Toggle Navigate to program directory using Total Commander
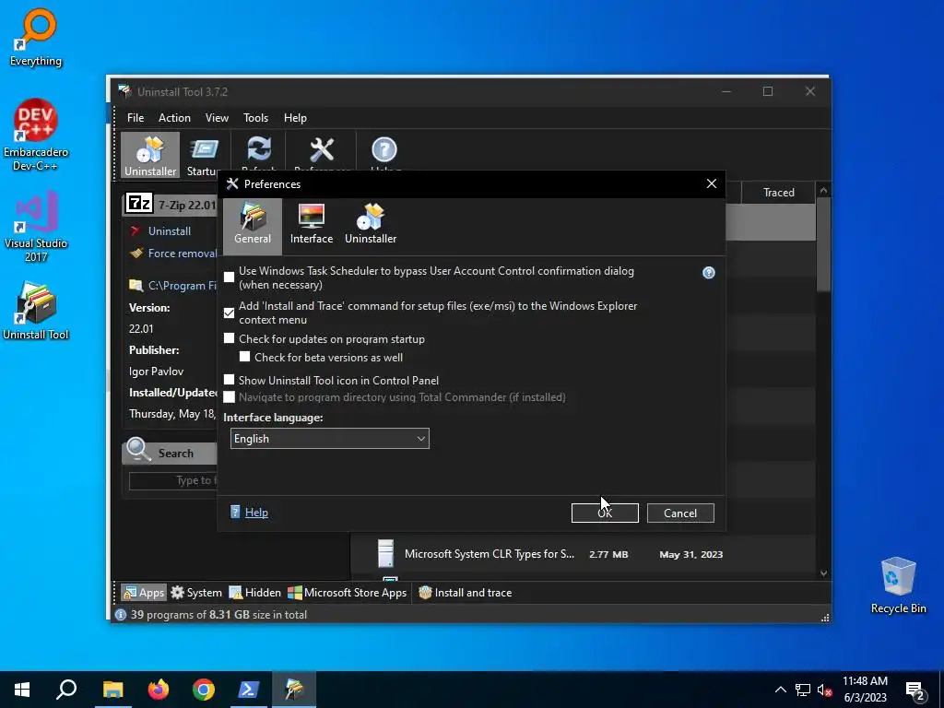Screen dimensions: 944x708 coord(229,396)
